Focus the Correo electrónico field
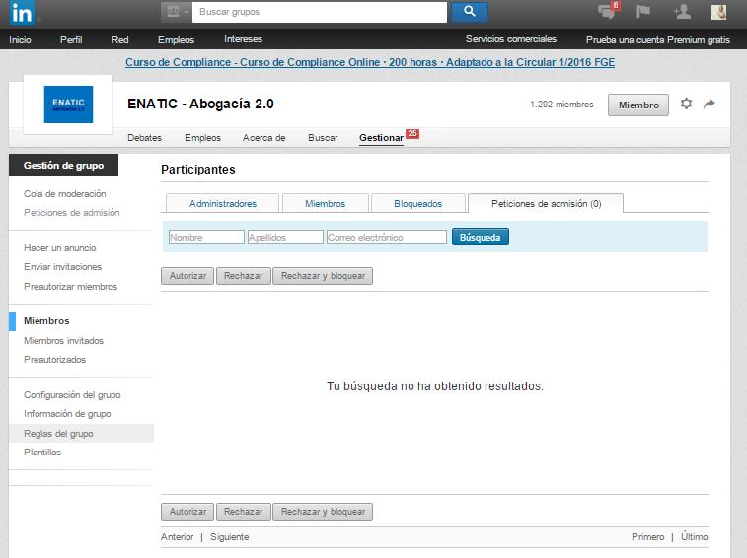 click(x=386, y=237)
